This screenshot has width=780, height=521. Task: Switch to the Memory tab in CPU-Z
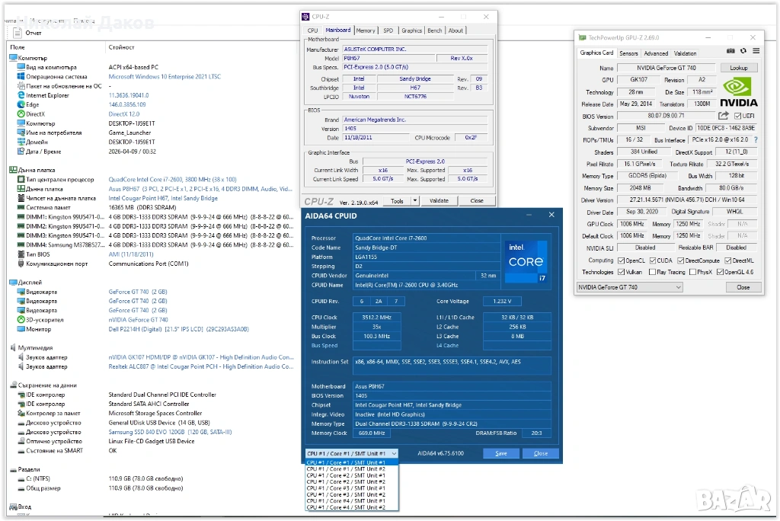[x=366, y=30]
